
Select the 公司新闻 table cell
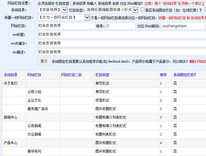click(43, 126)
